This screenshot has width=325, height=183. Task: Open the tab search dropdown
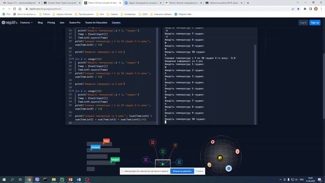coord(298,3)
